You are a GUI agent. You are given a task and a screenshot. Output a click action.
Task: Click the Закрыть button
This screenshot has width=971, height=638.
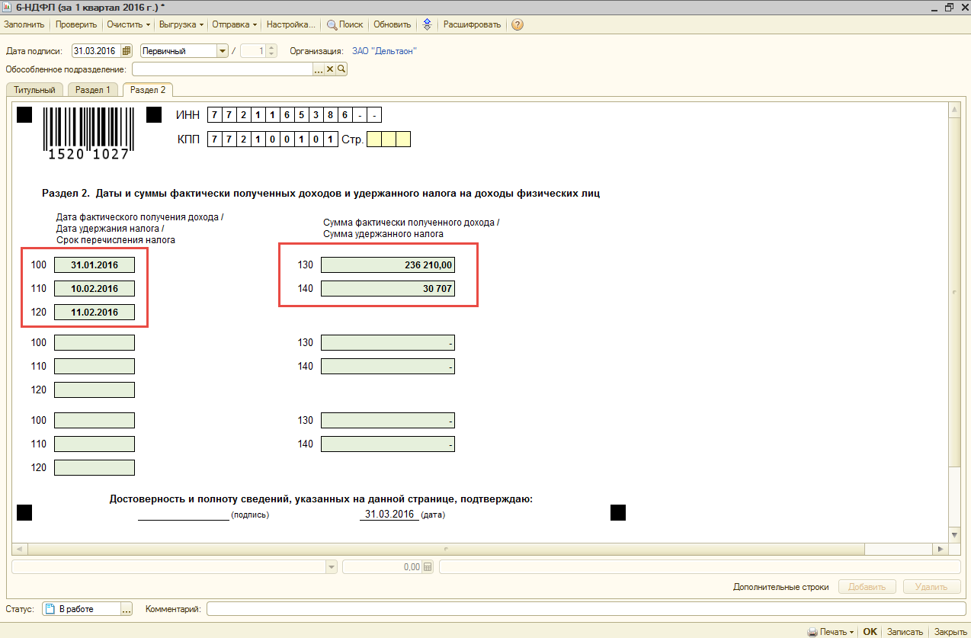(950, 632)
